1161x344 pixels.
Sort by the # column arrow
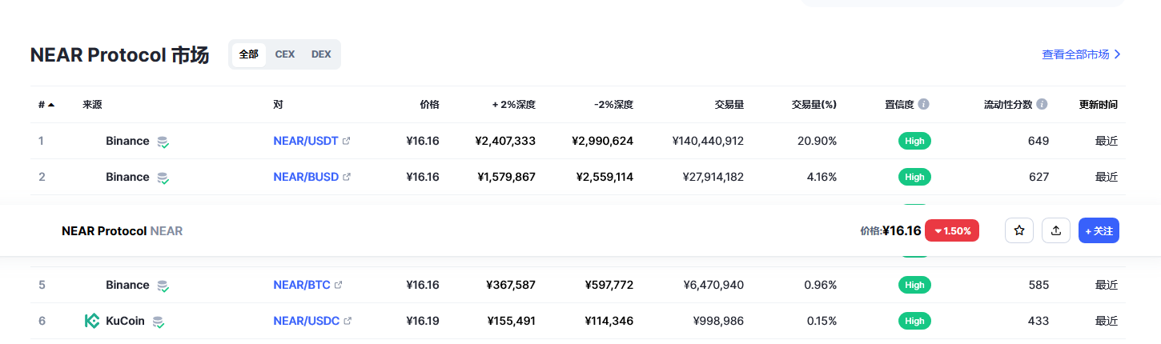click(x=51, y=105)
